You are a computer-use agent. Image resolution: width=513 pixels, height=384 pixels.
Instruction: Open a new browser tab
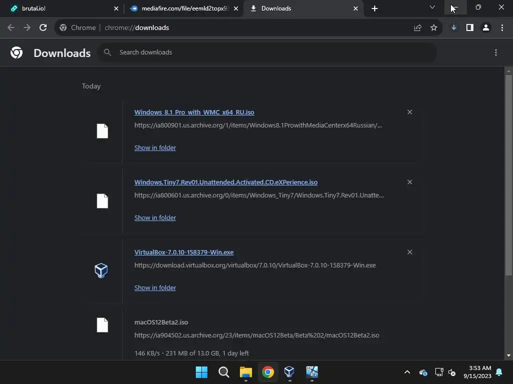tap(375, 8)
